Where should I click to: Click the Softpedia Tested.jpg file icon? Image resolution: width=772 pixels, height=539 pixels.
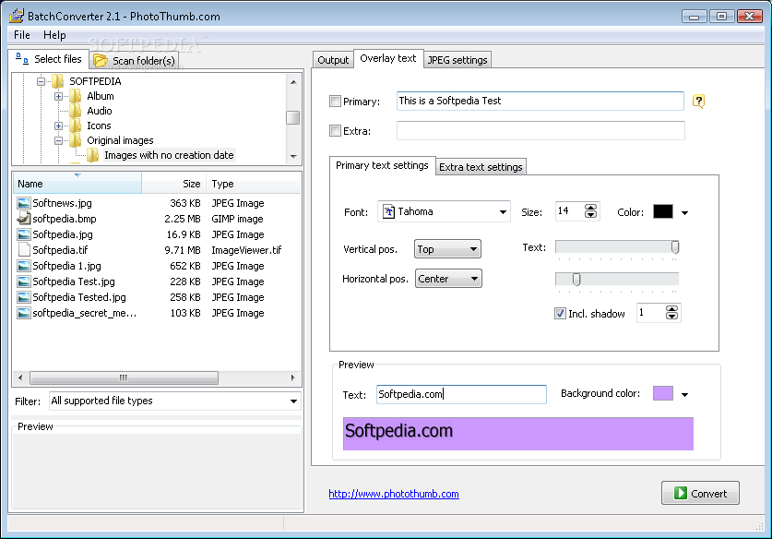(24, 297)
